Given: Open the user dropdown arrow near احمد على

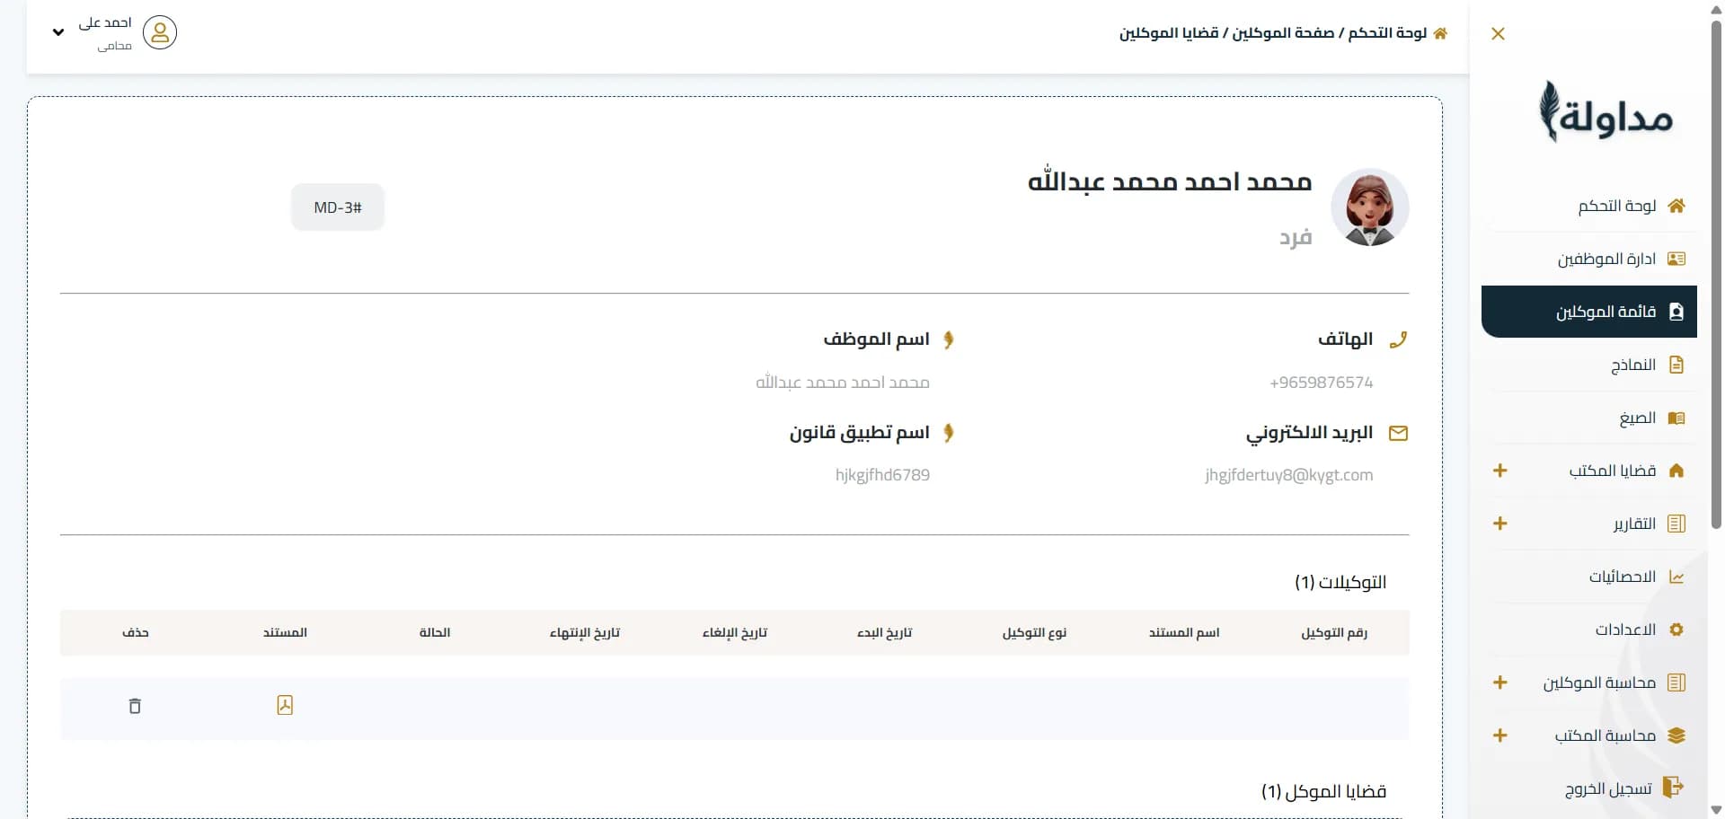Looking at the screenshot, I should point(58,32).
